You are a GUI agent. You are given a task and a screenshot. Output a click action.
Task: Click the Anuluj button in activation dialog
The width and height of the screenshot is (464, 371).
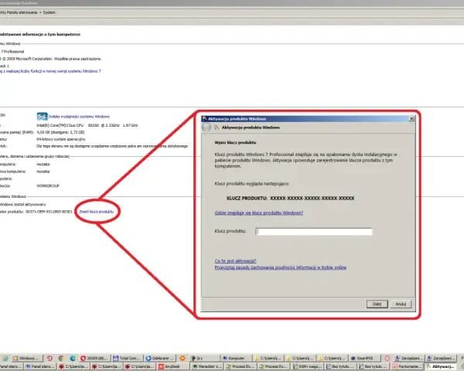click(x=401, y=304)
